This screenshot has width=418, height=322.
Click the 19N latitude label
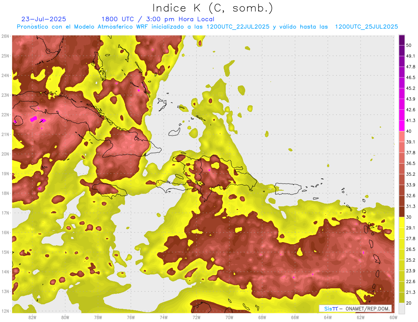point(5,173)
